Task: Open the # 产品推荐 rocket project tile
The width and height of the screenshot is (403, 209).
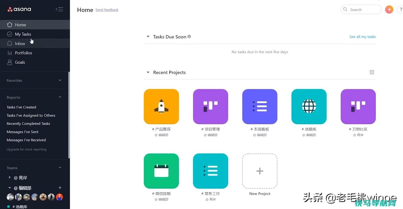Action: [161, 107]
